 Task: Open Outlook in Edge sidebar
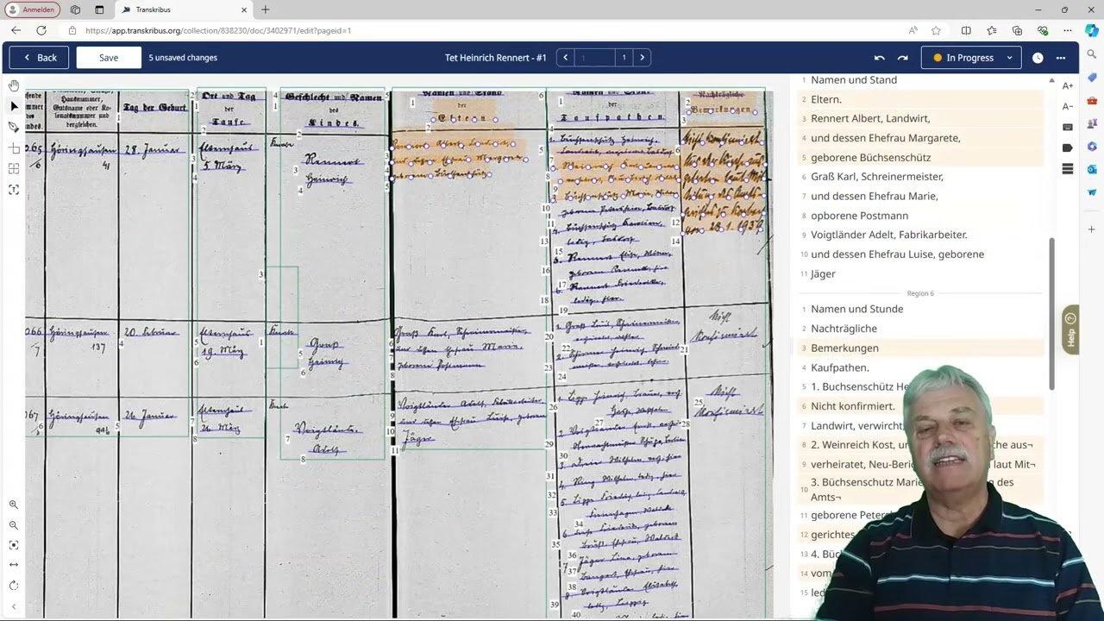[x=1092, y=170]
